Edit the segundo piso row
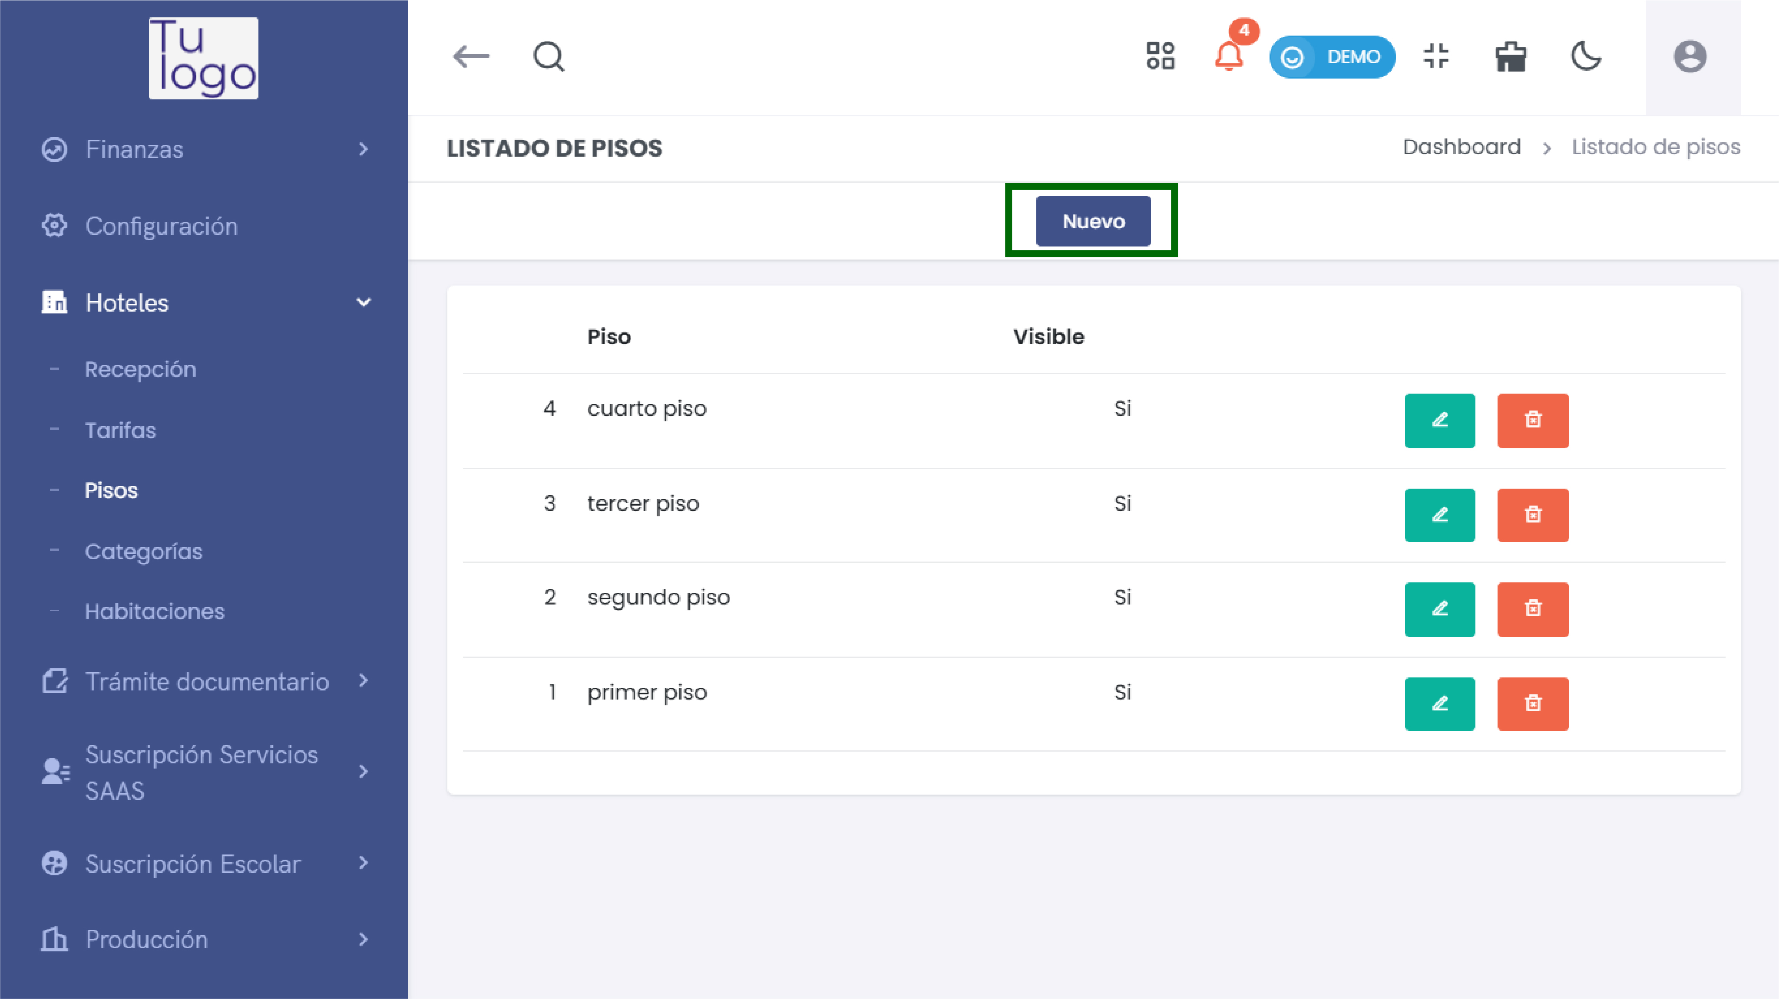Screen dimensions: 1779x999 [1439, 609]
